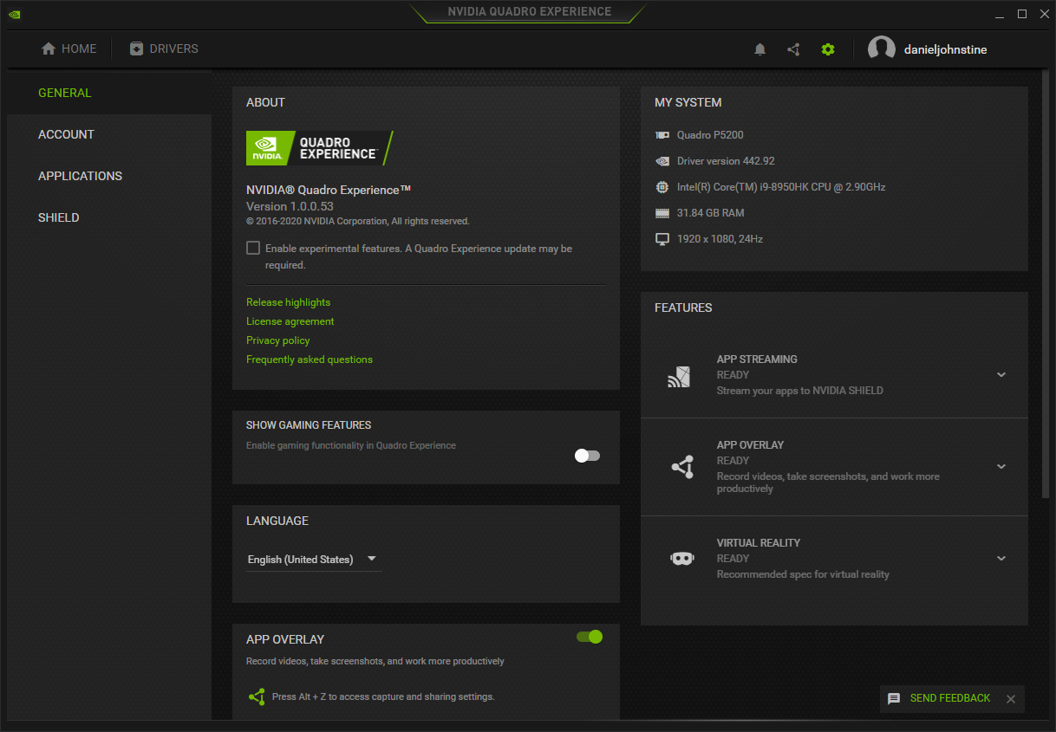The image size is (1056, 732).
Task: Click the Quadro P5200 text
Action: (710, 135)
